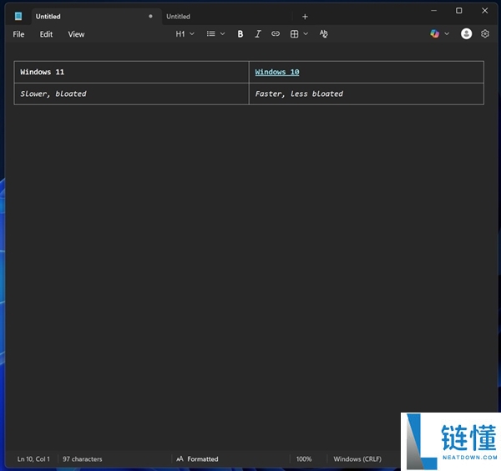Screen dimensions: 501x471
Task: Close the Notepad window
Action: (x=484, y=11)
